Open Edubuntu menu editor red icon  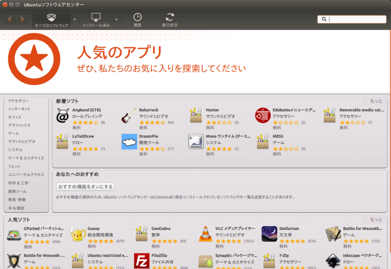point(263,115)
